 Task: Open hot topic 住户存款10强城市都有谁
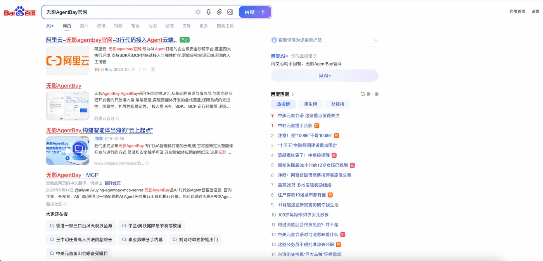tap(302, 195)
